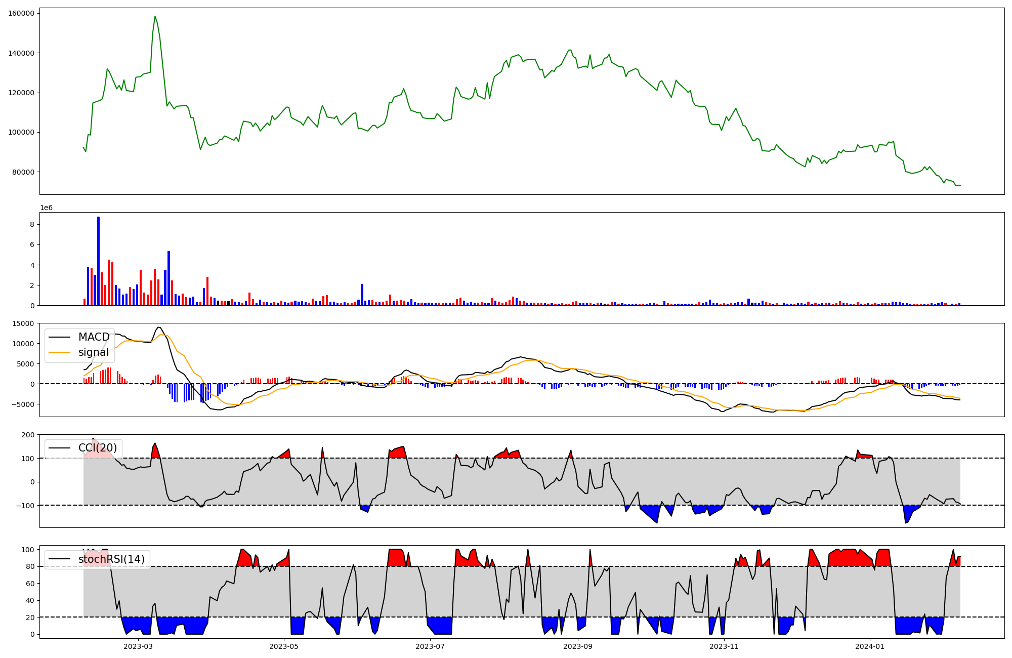The width and height of the screenshot is (1012, 658).
Task: Click the 2023-05 date label
Action: (284, 646)
